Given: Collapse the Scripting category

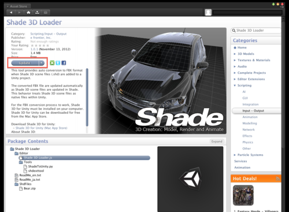Looking at the screenshot, I should [x=235, y=85].
